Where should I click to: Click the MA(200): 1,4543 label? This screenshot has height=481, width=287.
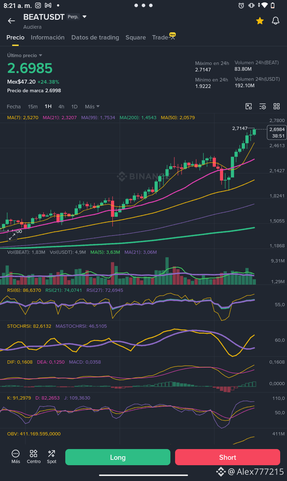pos(138,117)
